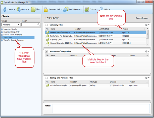Open the Password Vault padlock icon
This screenshot has height=118, width=154.
[x=46, y=9]
